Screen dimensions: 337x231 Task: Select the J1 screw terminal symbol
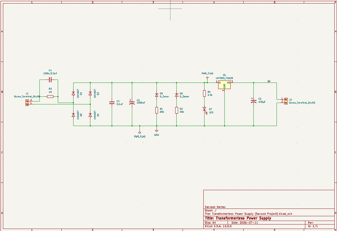click(27, 103)
